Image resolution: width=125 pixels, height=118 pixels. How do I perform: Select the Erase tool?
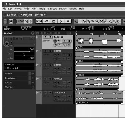point(93,21)
